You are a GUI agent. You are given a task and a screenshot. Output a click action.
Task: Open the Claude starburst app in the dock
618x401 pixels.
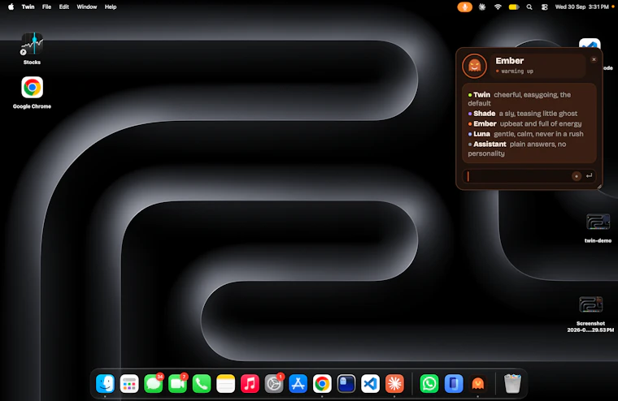click(394, 383)
